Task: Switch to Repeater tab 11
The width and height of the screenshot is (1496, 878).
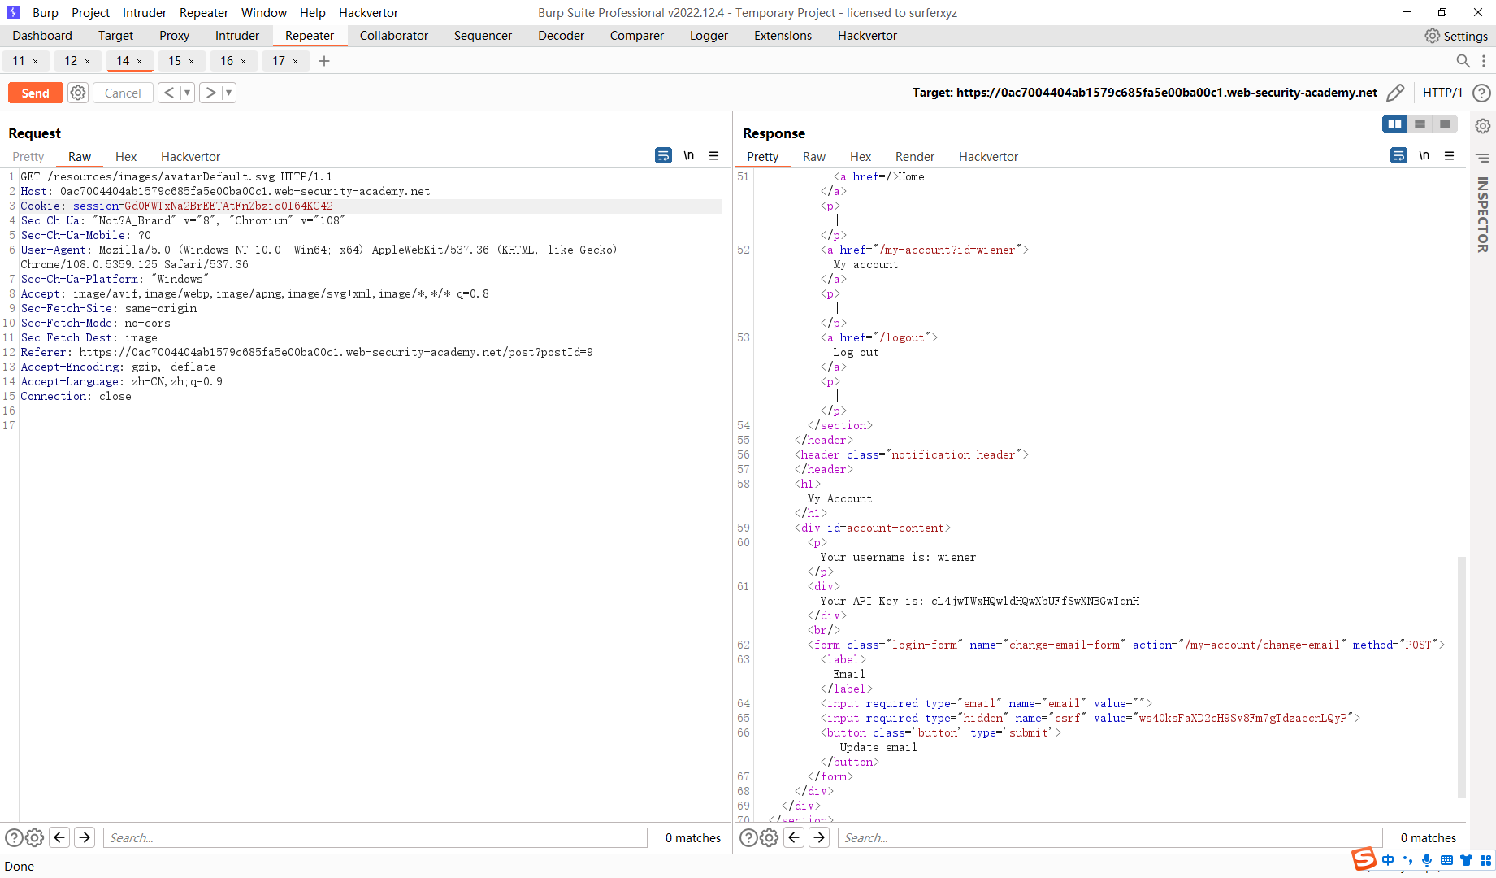Action: 19,61
